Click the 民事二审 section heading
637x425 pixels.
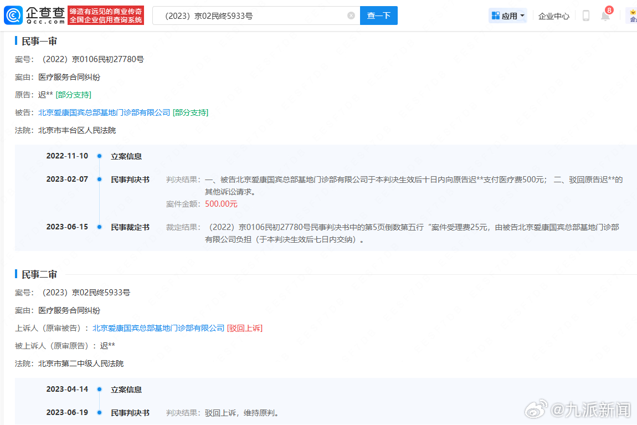[39, 274]
